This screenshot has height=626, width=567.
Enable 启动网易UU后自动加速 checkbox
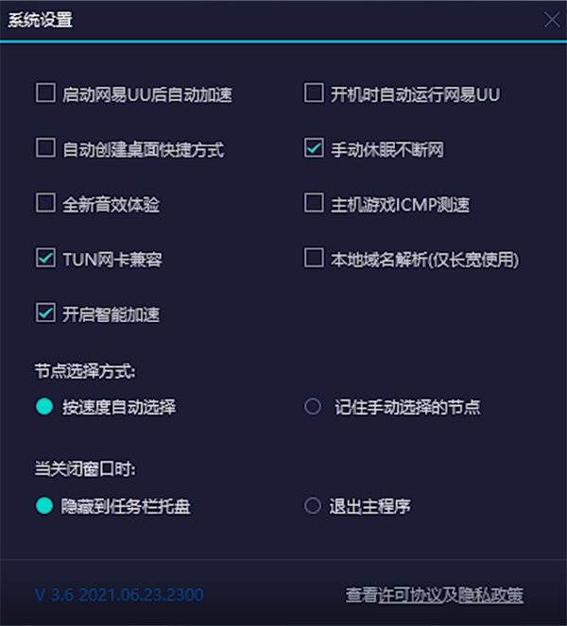pyautogui.click(x=45, y=93)
